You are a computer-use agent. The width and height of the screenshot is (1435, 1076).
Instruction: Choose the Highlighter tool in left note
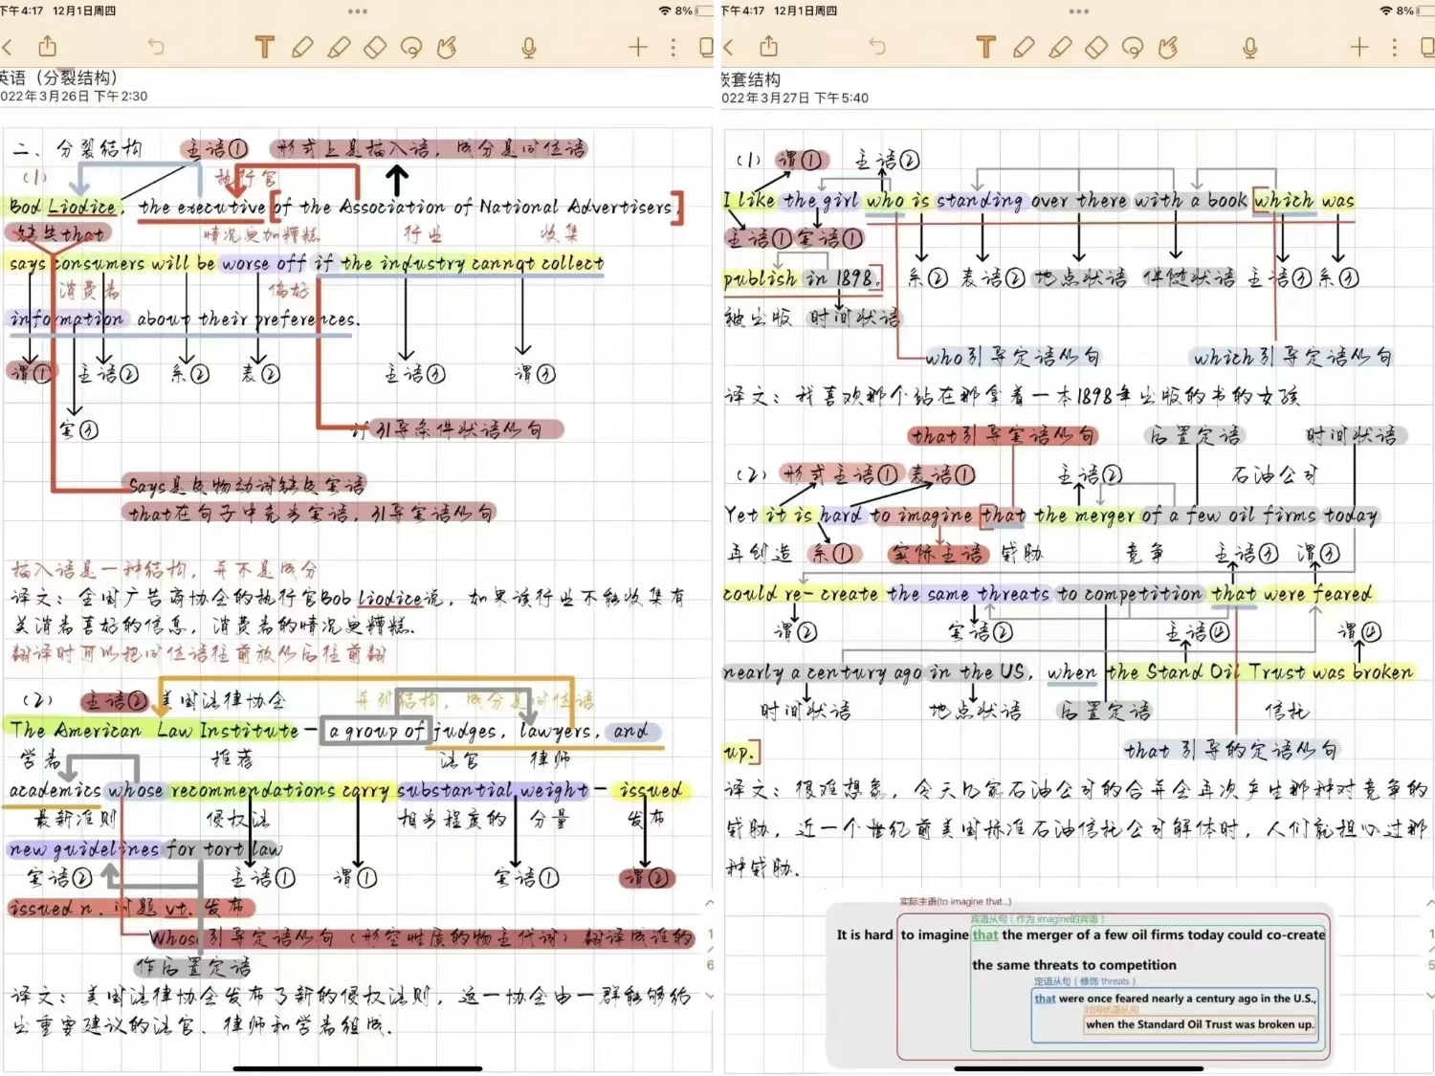[339, 47]
